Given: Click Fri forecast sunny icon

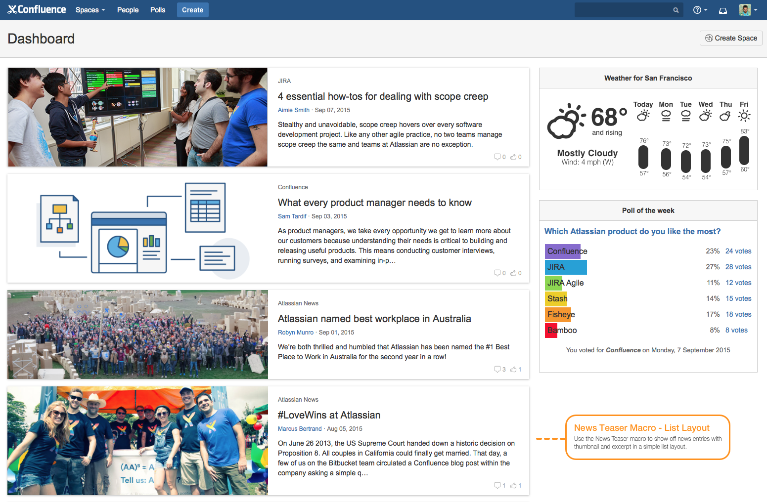Looking at the screenshot, I should (x=744, y=116).
